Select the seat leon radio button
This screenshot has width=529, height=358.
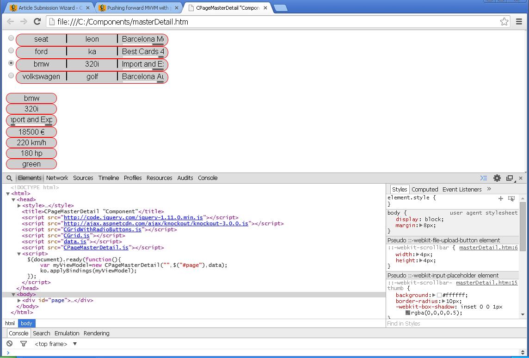(x=11, y=38)
